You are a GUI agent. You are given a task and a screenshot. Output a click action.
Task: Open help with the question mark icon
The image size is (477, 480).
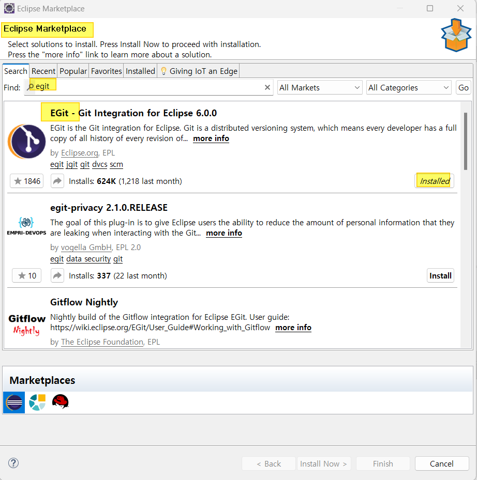click(x=13, y=463)
